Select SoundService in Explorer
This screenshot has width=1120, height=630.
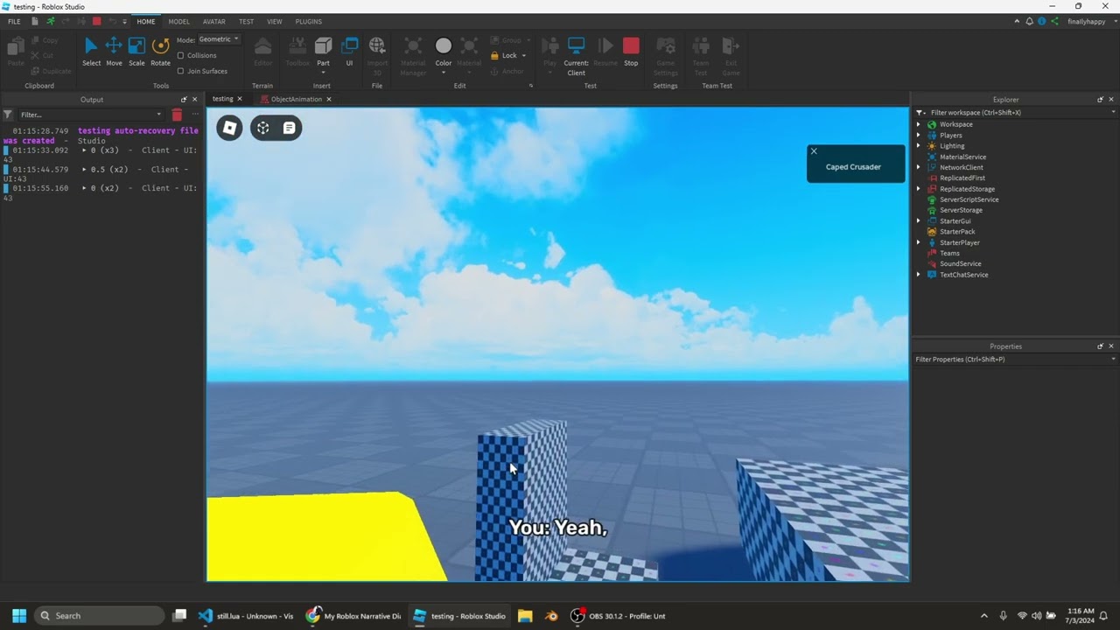(x=960, y=263)
